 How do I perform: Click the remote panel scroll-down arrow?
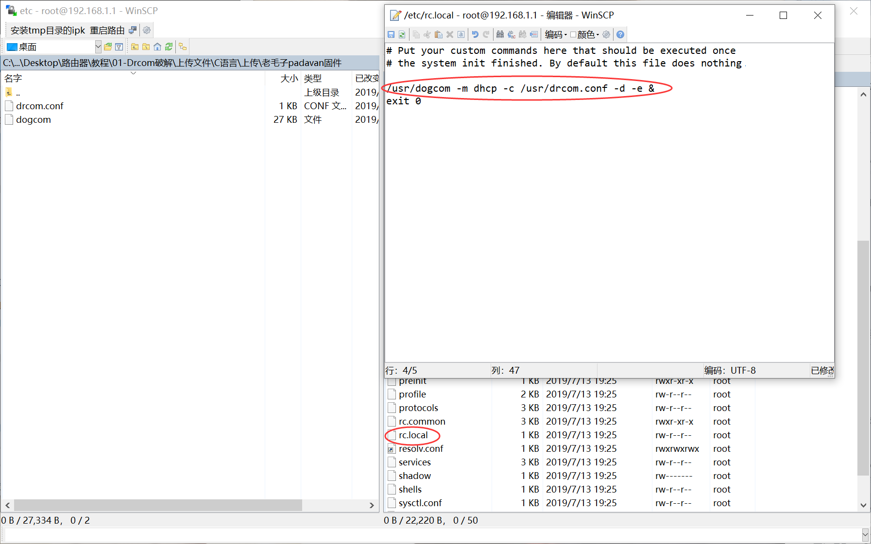pos(863,505)
